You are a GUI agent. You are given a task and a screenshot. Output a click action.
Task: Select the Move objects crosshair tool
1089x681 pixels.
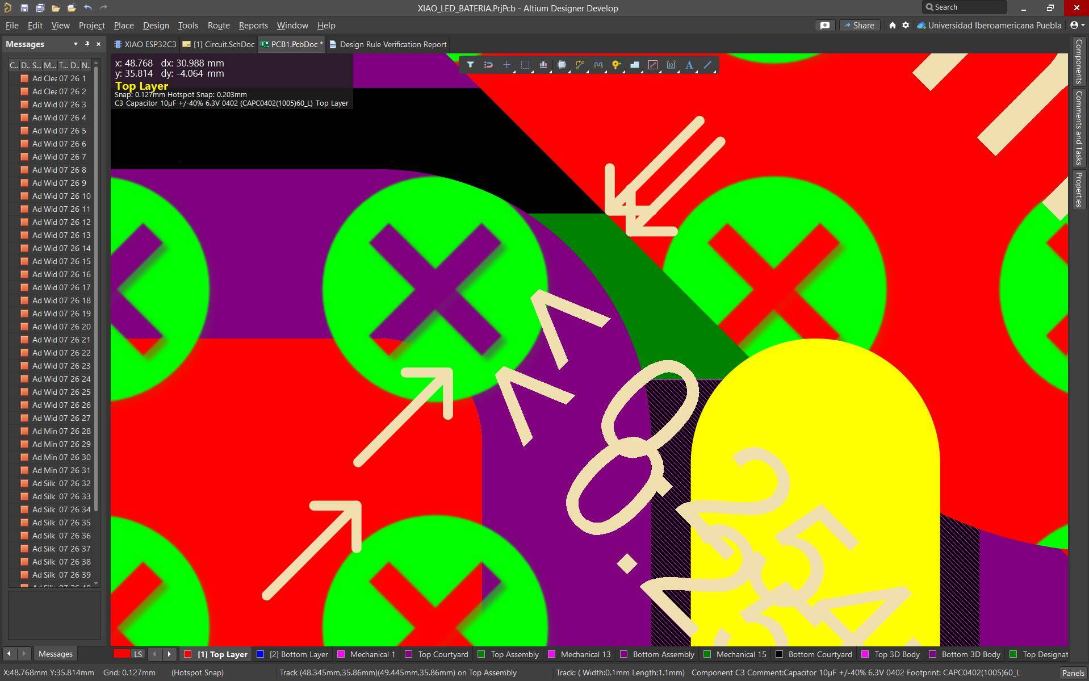click(506, 65)
